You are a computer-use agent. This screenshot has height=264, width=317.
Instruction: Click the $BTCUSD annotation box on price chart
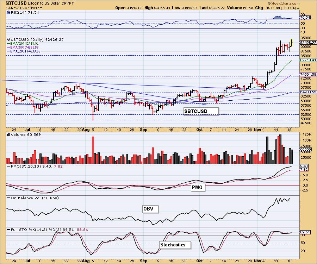pyautogui.click(x=201, y=111)
